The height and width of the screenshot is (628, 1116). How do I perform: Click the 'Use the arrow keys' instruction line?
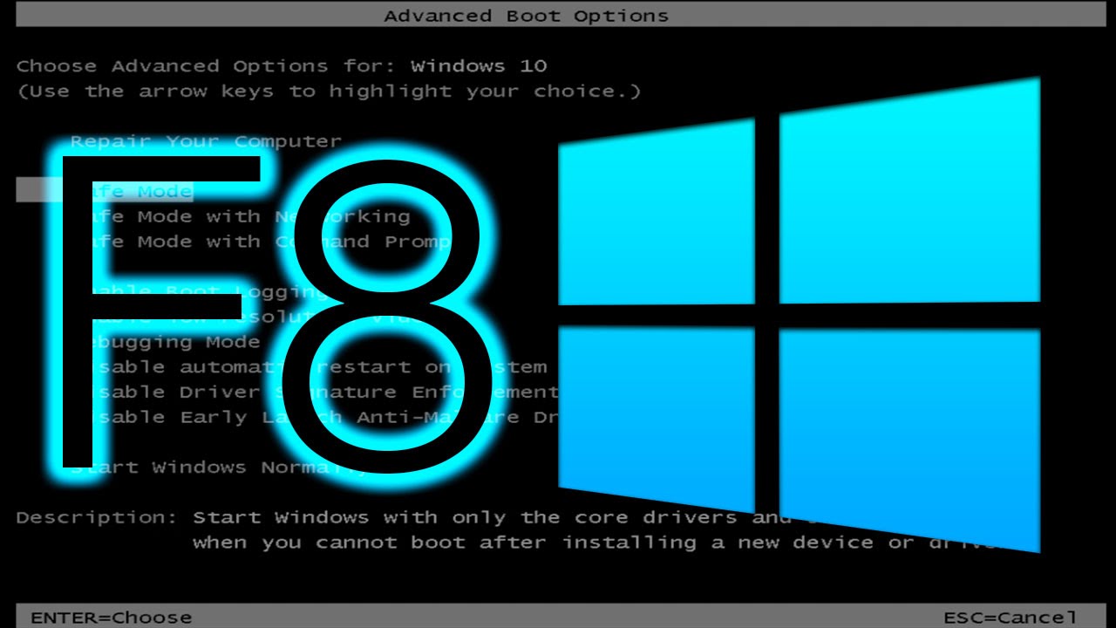tap(329, 92)
